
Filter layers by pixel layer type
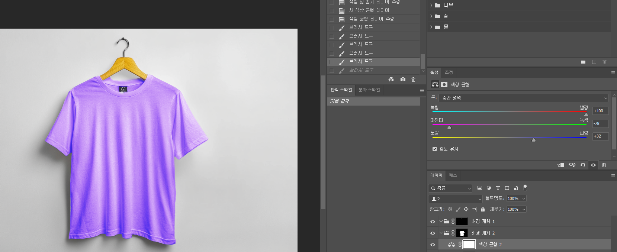tap(480, 188)
